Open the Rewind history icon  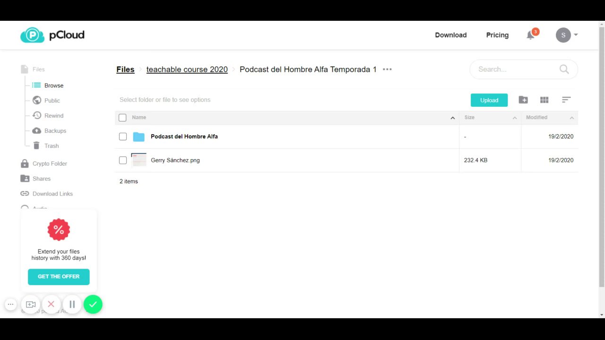click(x=36, y=115)
